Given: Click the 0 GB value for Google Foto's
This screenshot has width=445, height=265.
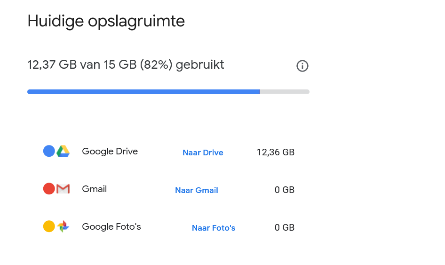Looking at the screenshot, I should click(285, 227).
